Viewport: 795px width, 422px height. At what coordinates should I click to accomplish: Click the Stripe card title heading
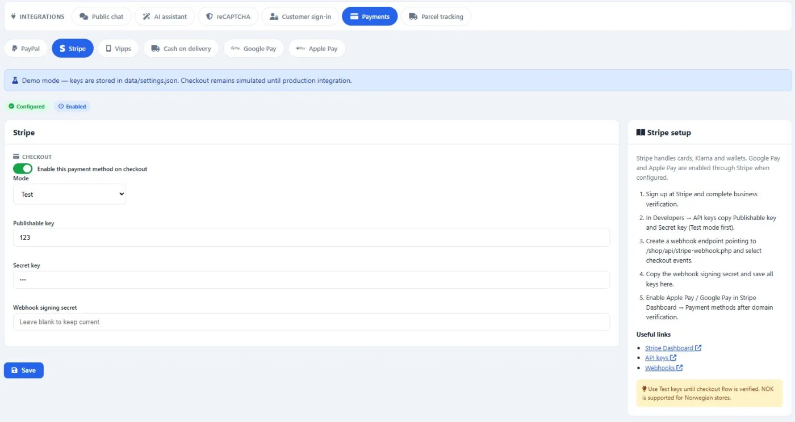[x=24, y=132]
